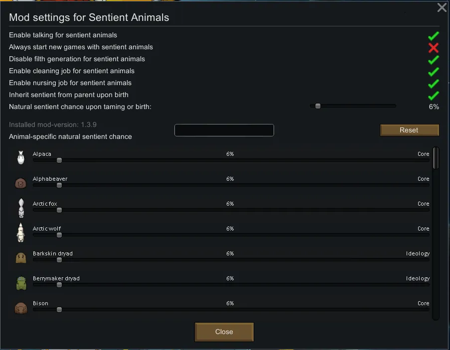
Task: Click the natural sentient chance slider
Action: click(353, 106)
